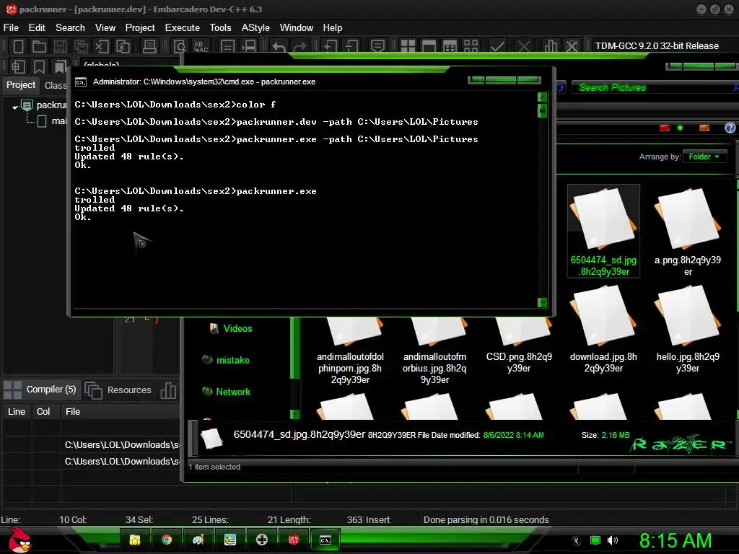Click the Stop Execution X icon
Screen dimensions: 739x554
(x=524, y=46)
